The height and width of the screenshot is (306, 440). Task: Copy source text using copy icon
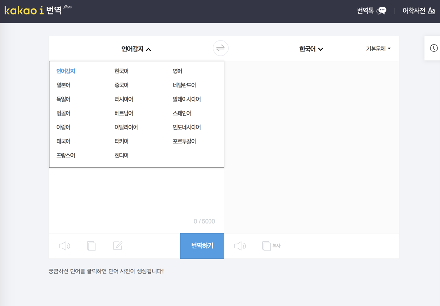[91, 246]
